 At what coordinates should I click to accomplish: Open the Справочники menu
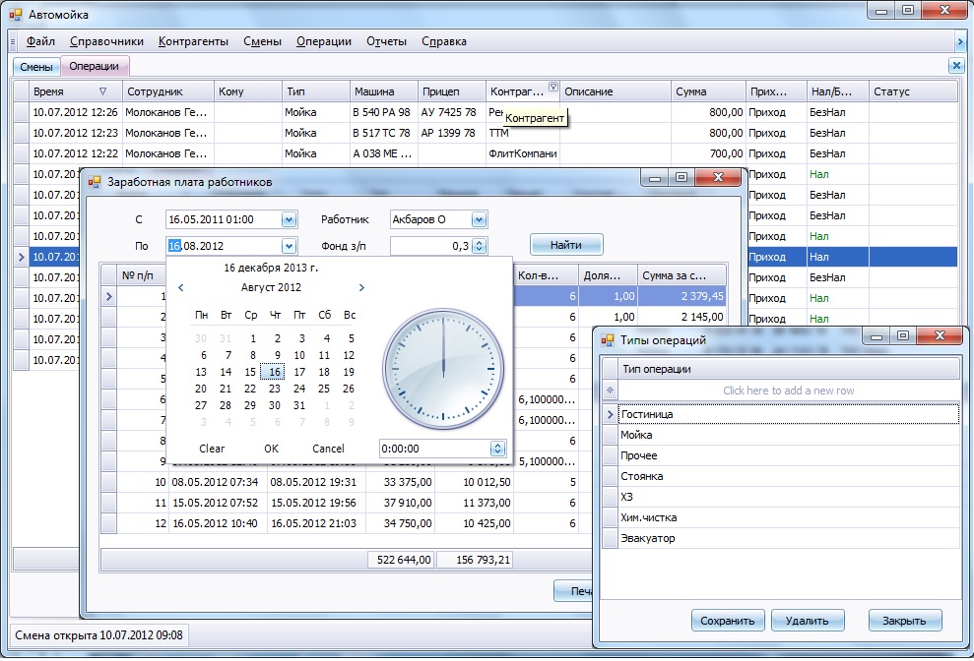pos(106,41)
